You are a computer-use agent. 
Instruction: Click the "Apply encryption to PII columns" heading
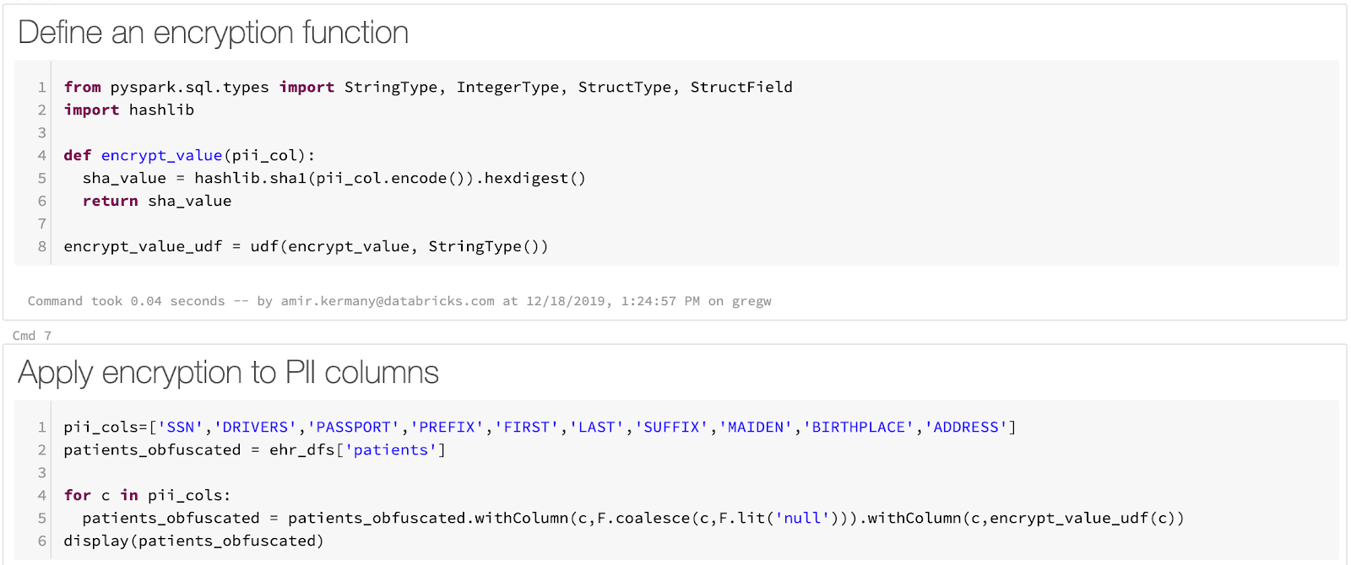pos(228,373)
